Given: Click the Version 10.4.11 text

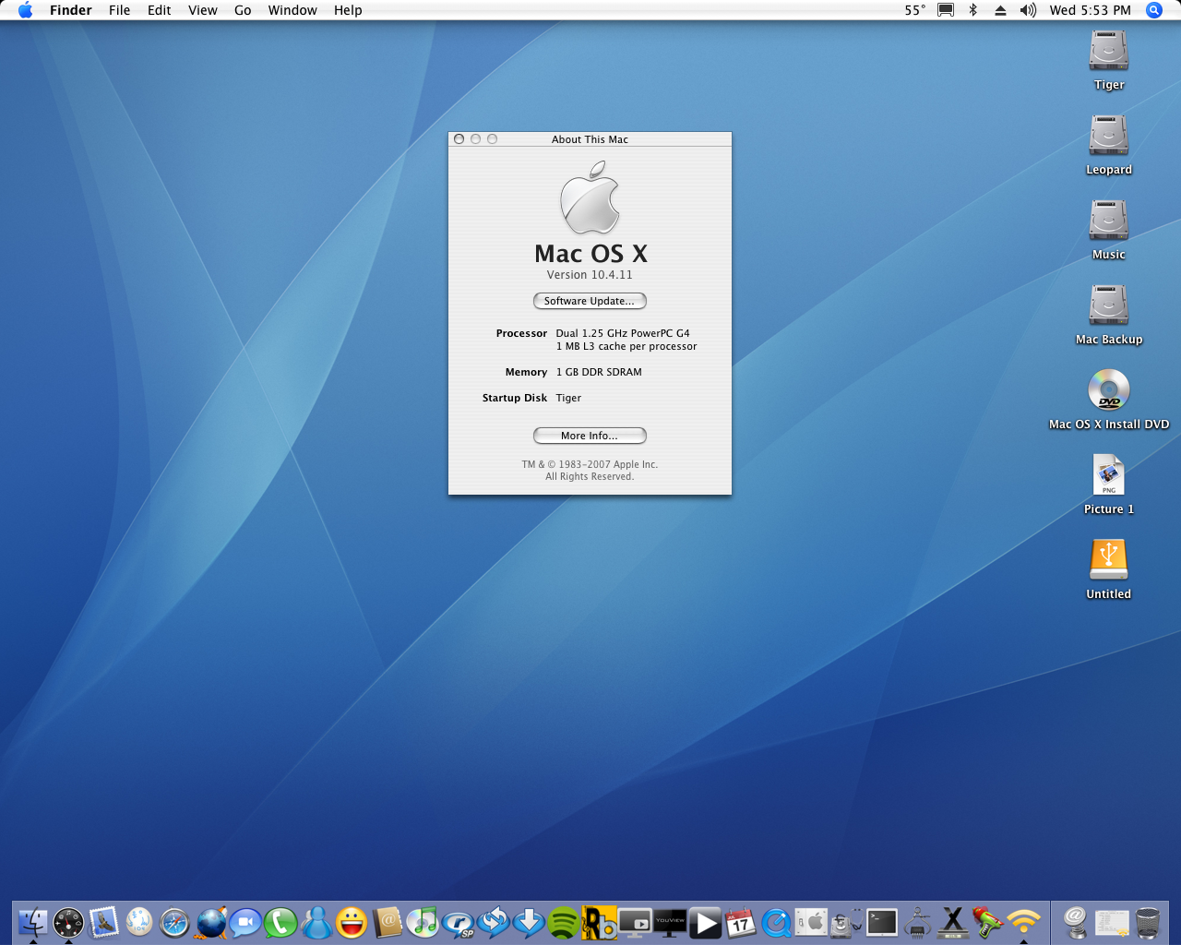Looking at the screenshot, I should coord(590,275).
